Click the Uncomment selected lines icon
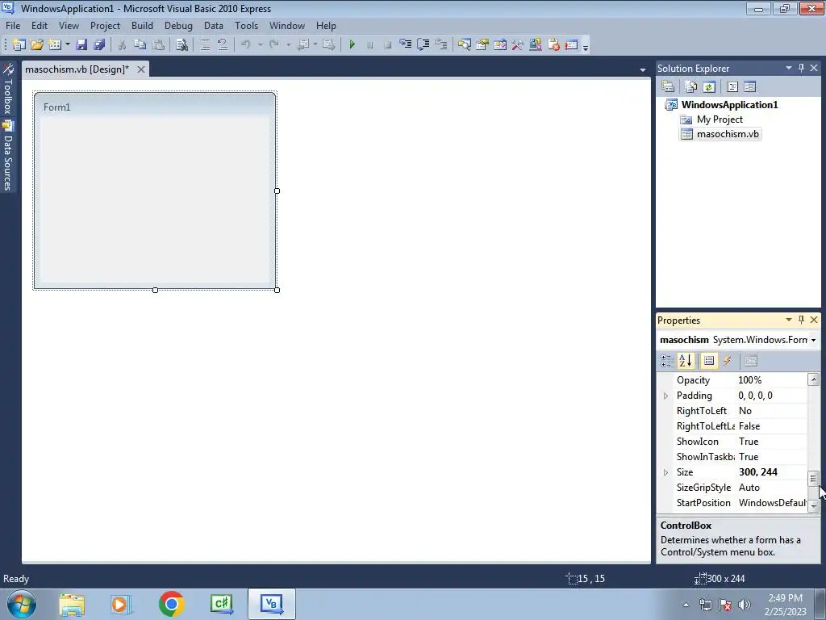This screenshot has height=620, width=826. (x=223, y=45)
